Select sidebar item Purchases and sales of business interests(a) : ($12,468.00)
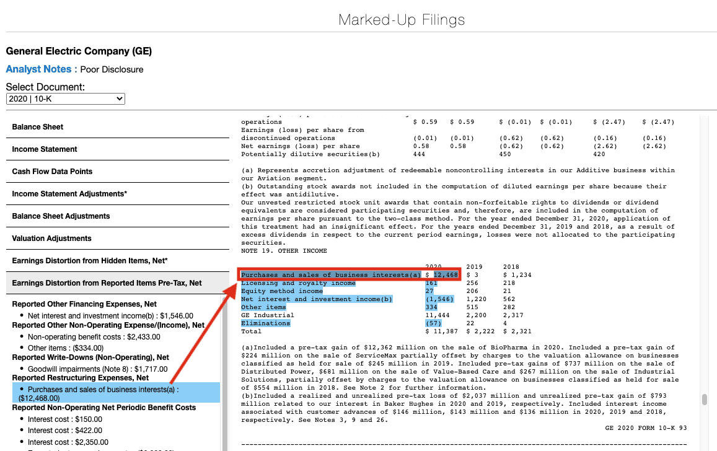The width and height of the screenshot is (717, 451). (116, 393)
